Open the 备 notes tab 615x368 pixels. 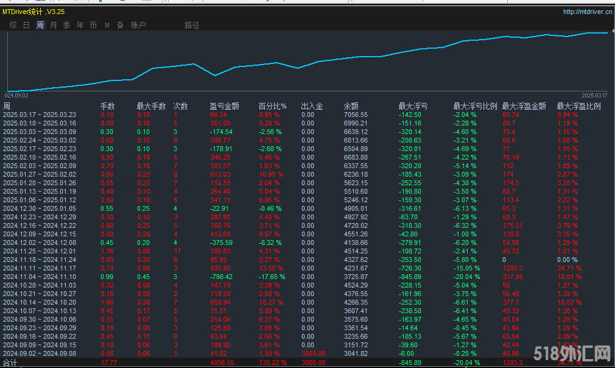(x=120, y=25)
